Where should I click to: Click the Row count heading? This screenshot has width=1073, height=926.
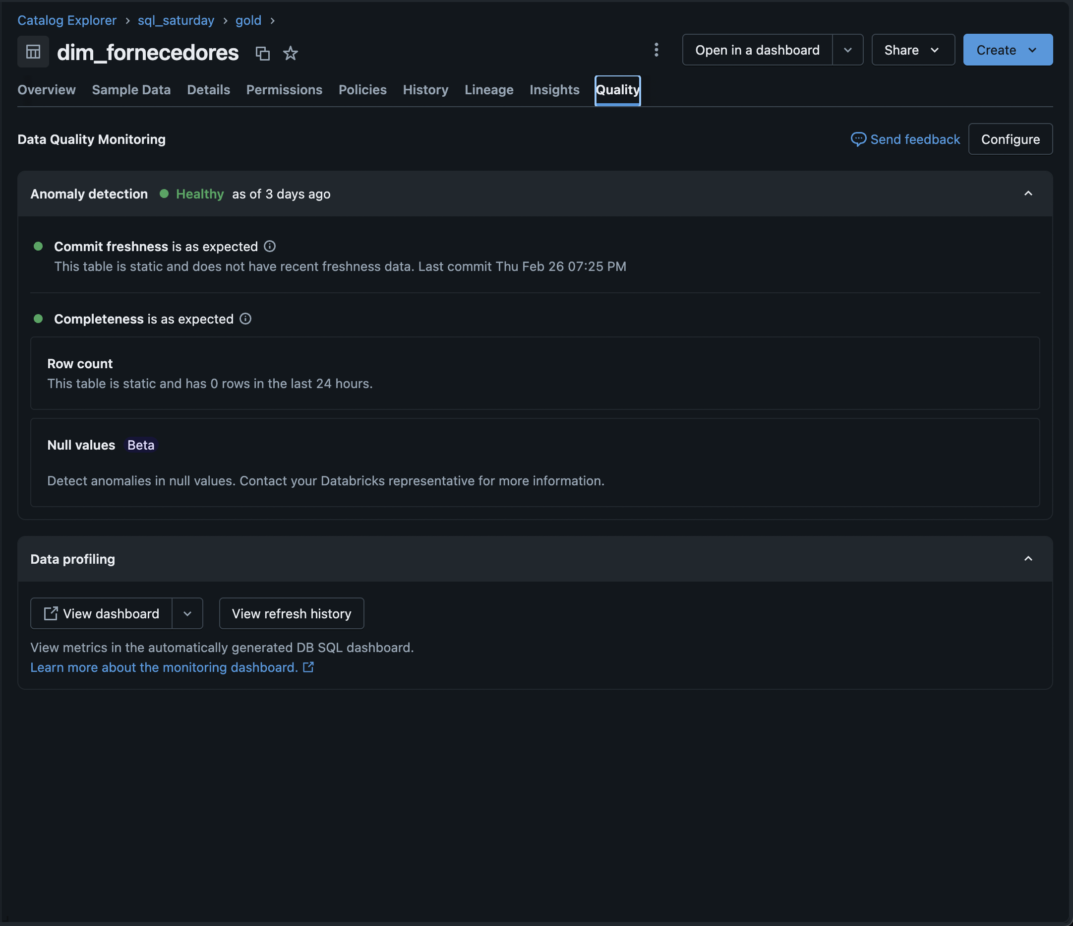point(80,364)
